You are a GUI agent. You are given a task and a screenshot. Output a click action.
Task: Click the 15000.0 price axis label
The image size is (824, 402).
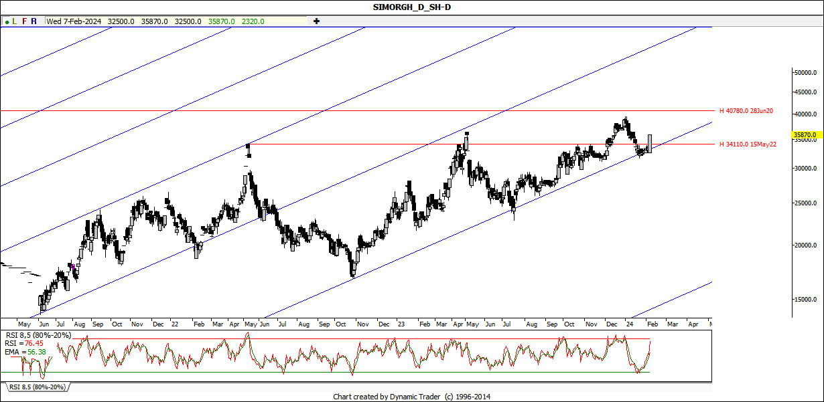coord(805,300)
